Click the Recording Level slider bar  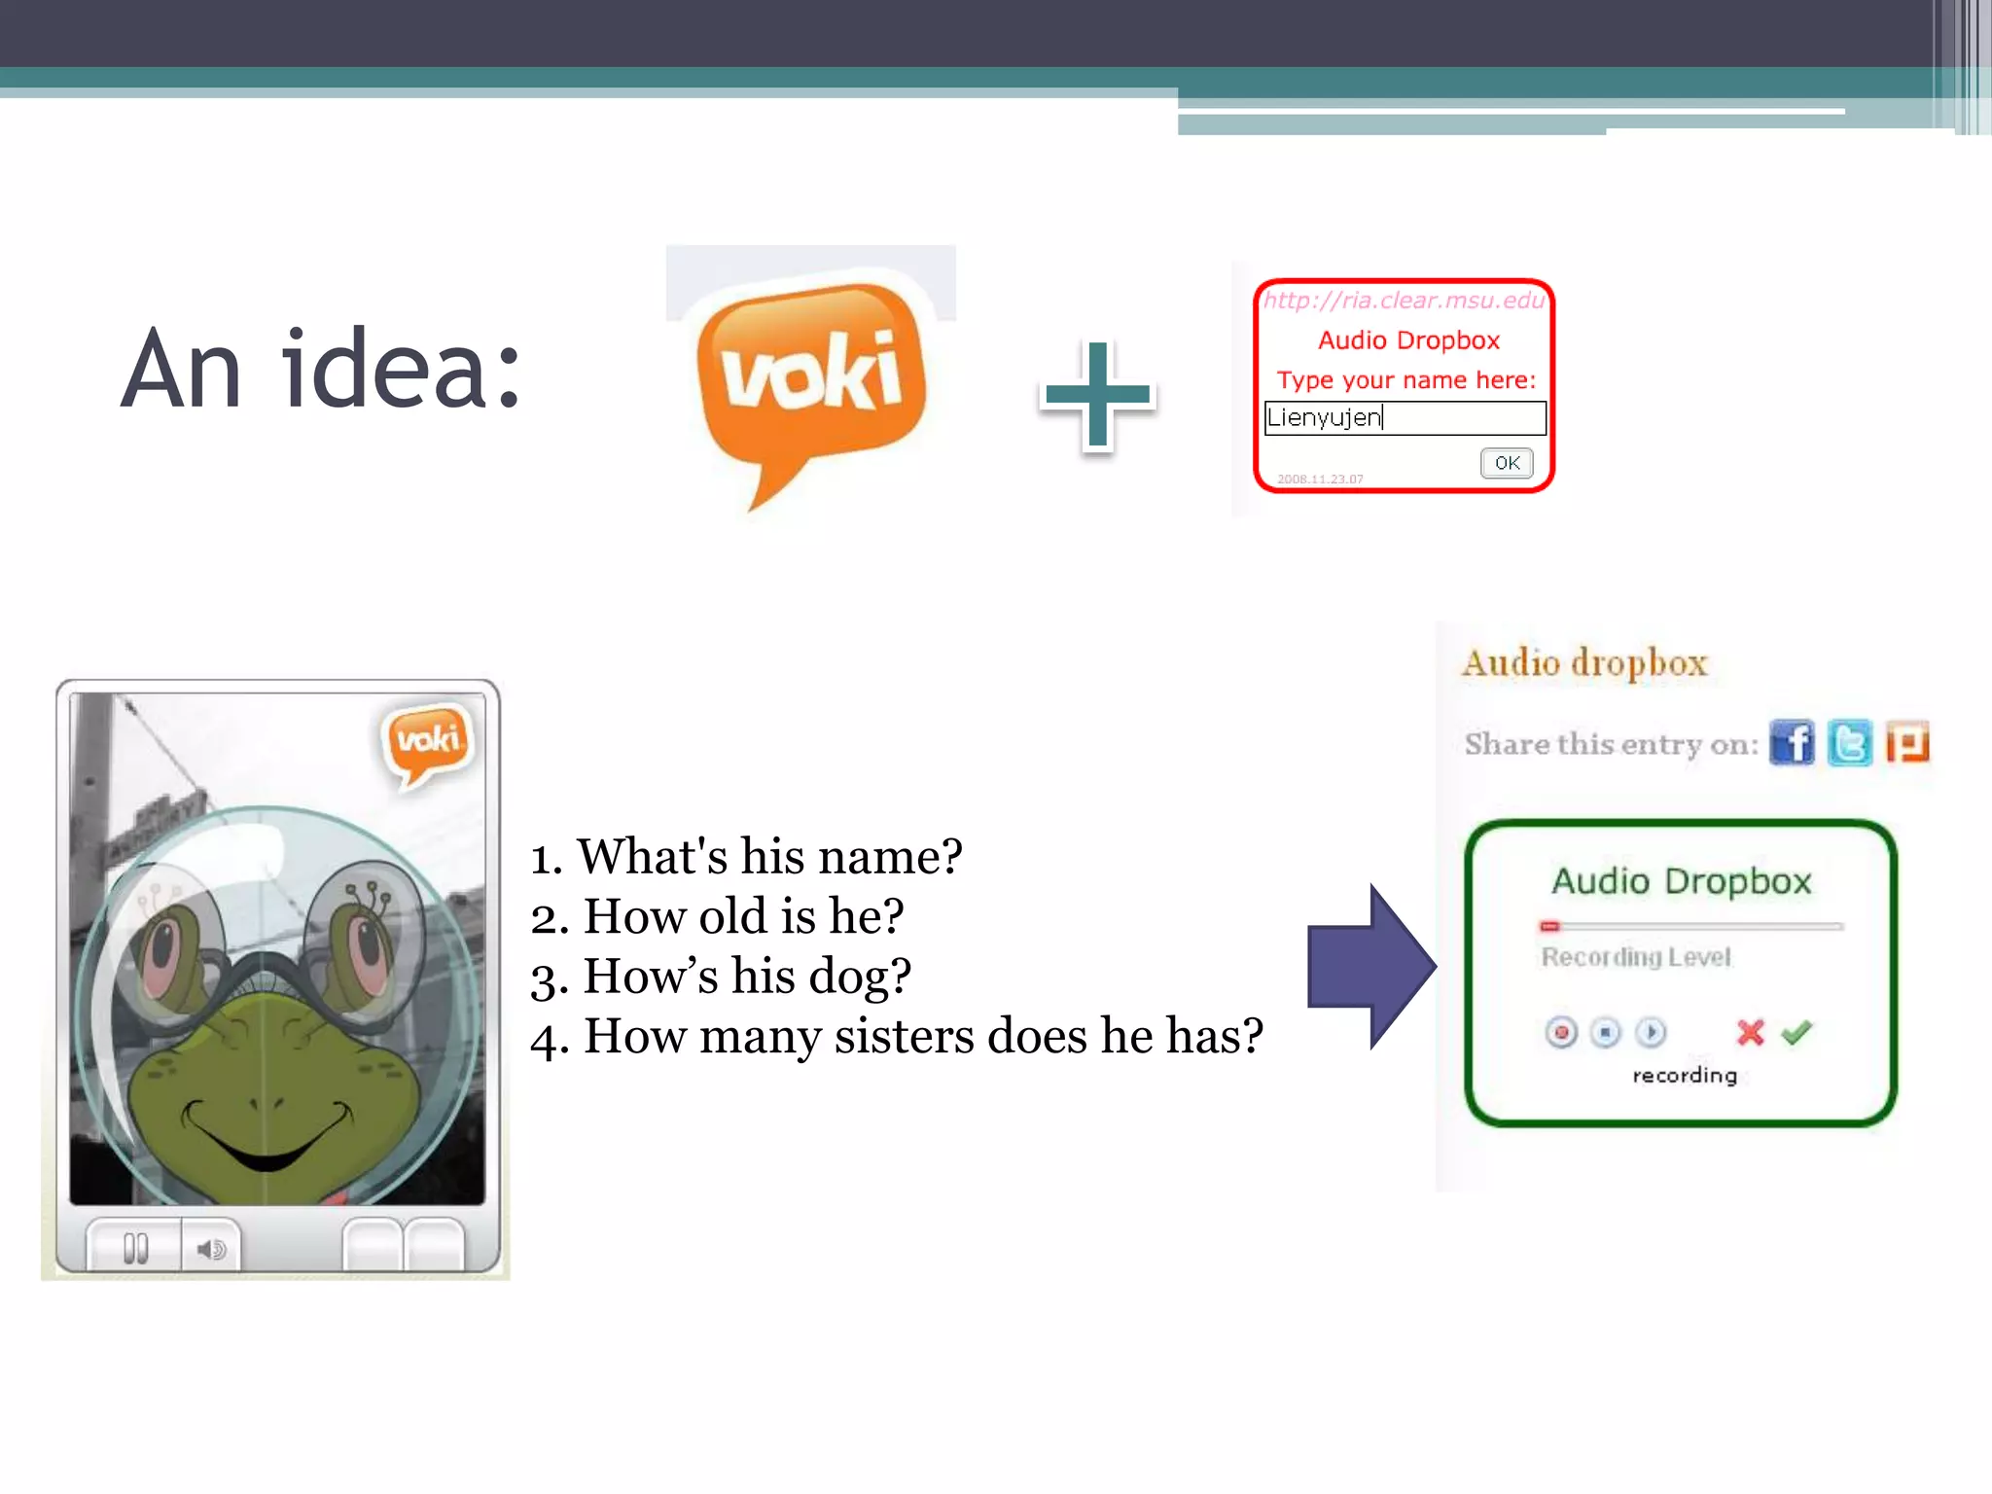tap(1690, 926)
